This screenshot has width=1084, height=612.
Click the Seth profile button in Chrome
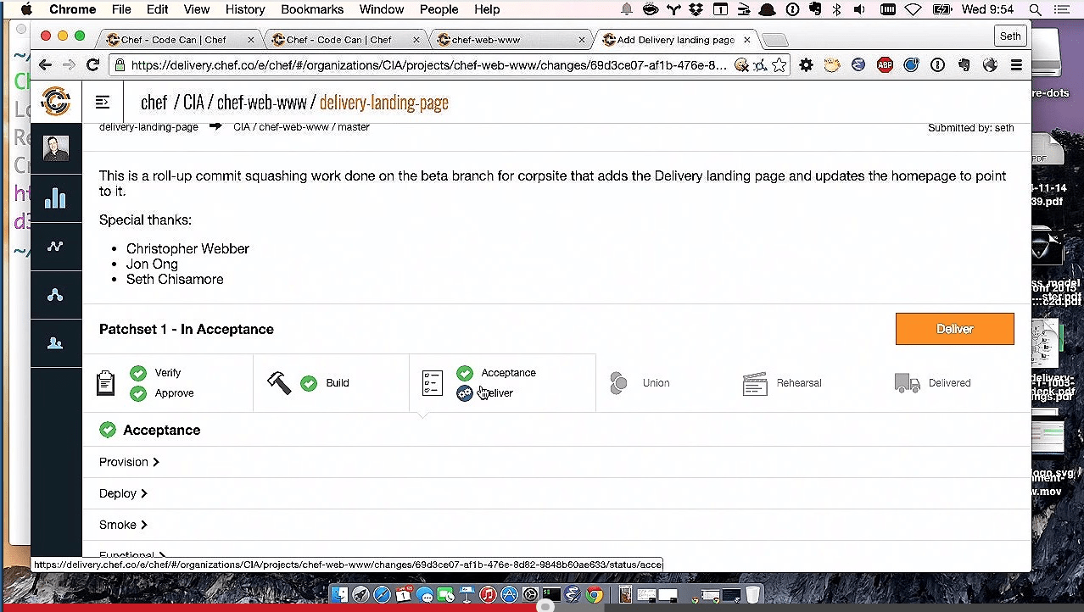[x=1010, y=36]
